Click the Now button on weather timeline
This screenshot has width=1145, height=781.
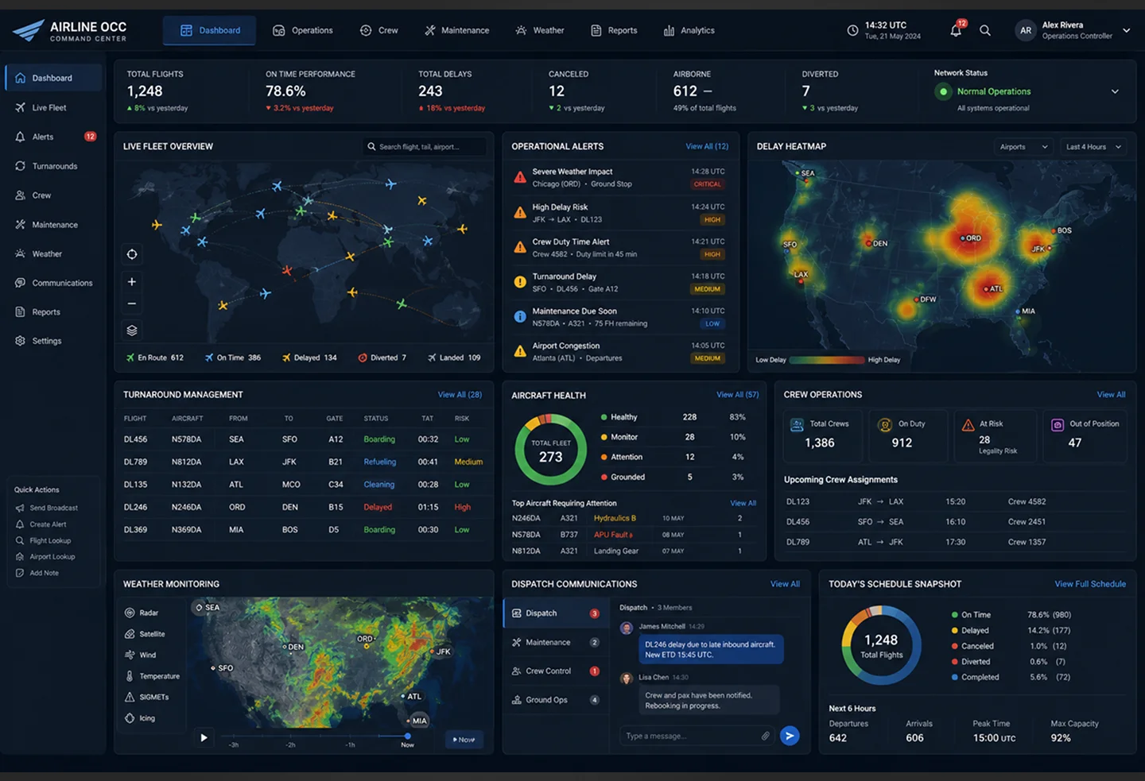464,740
